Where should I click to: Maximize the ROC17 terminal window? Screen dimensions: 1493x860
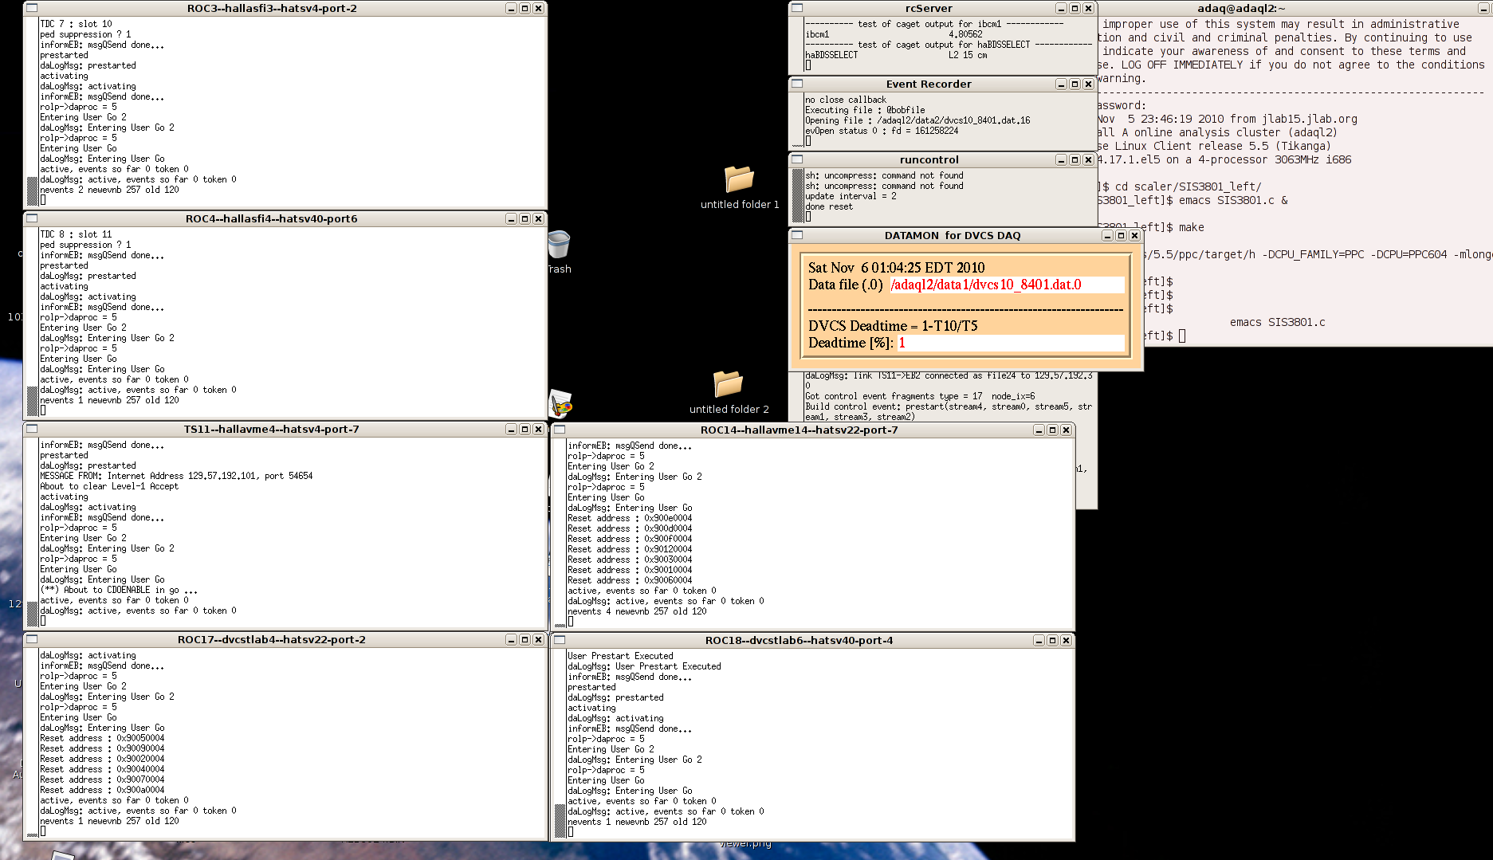525,639
